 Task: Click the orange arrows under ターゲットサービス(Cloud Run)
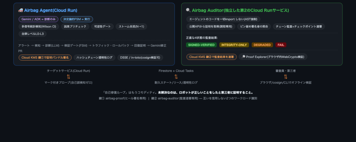[68, 77]
